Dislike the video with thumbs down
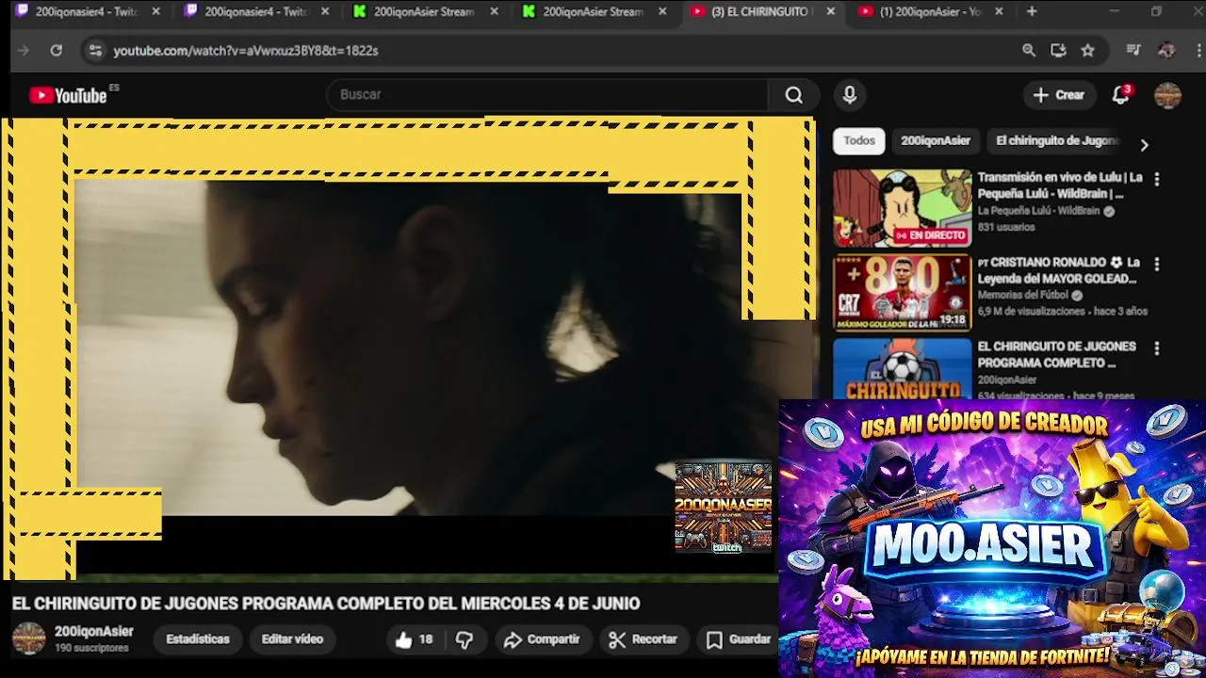The image size is (1206, 678). pyautogui.click(x=464, y=639)
